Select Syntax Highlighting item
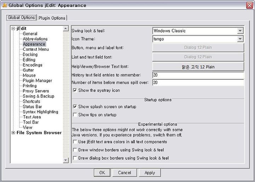Viewport: 255px width, 182px height. [40, 112]
